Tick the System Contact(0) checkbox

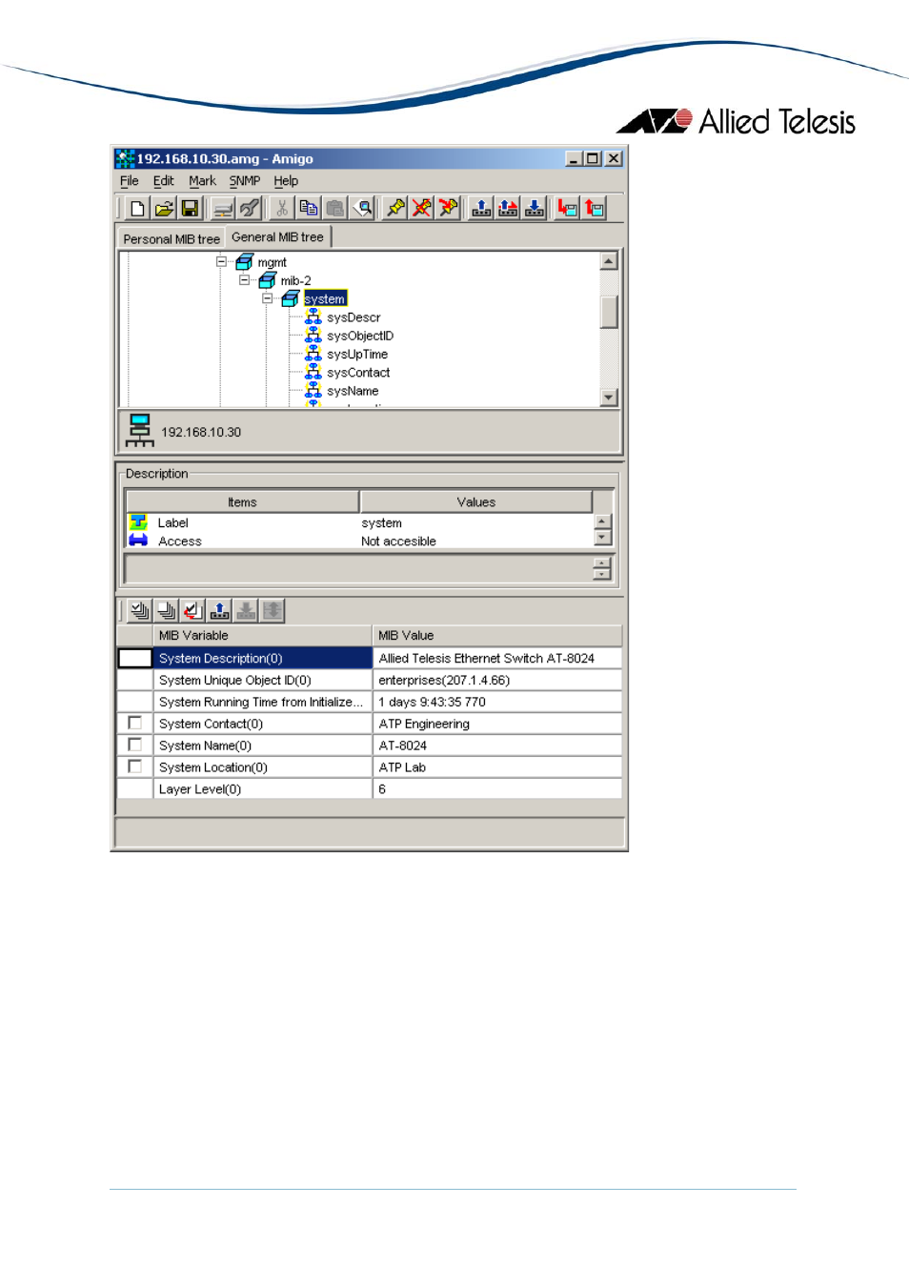click(134, 723)
